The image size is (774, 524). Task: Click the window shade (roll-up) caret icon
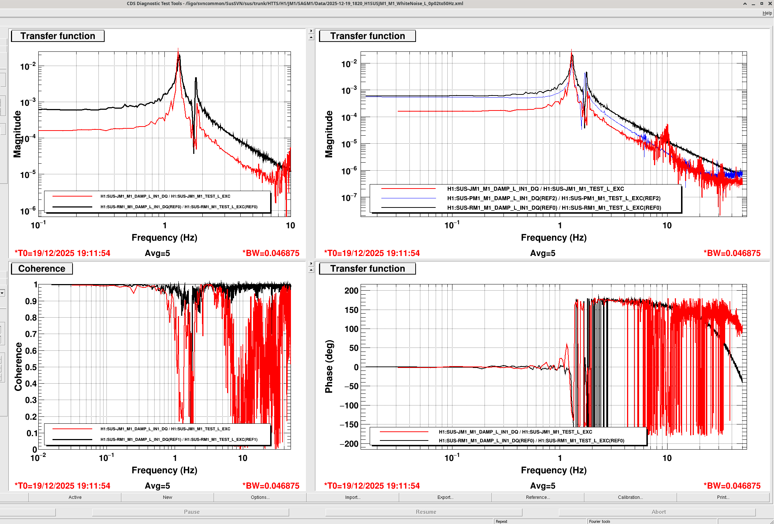click(x=745, y=4)
